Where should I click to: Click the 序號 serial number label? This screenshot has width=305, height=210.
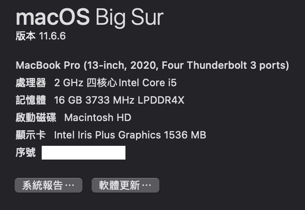[x=26, y=152]
